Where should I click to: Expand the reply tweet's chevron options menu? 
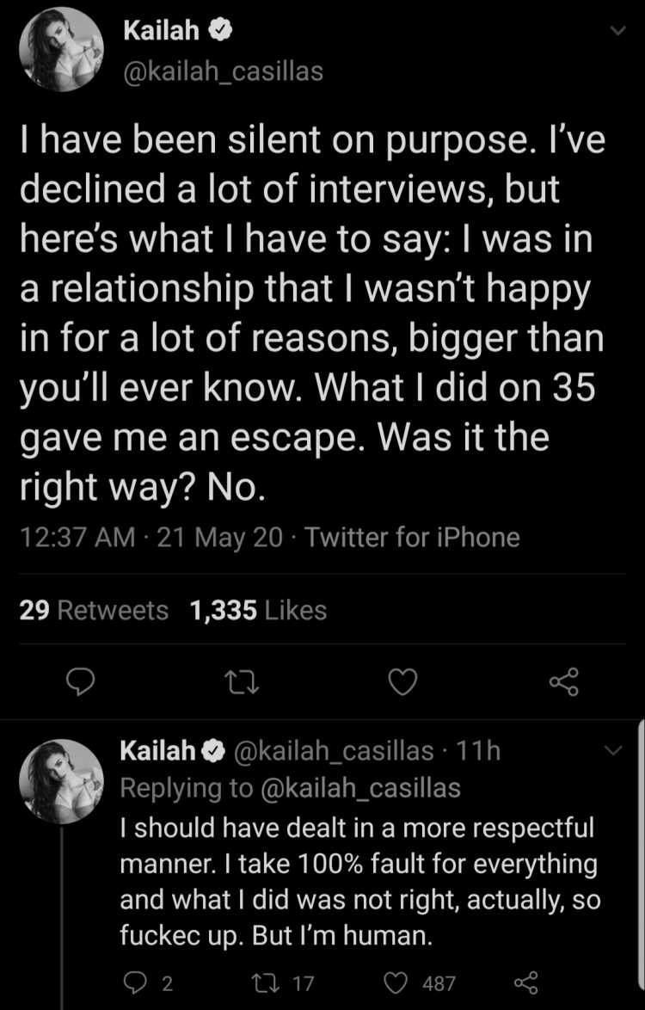[x=615, y=750]
